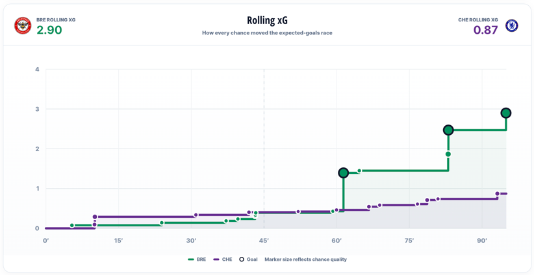The image size is (534, 275).
Task: Click the 90' axis label
Action: (482, 241)
